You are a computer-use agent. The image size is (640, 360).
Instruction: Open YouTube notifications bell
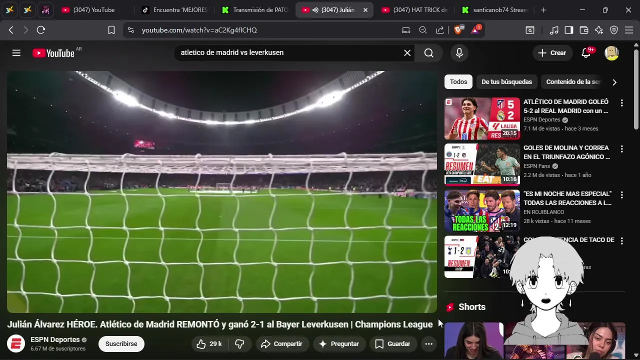point(586,53)
